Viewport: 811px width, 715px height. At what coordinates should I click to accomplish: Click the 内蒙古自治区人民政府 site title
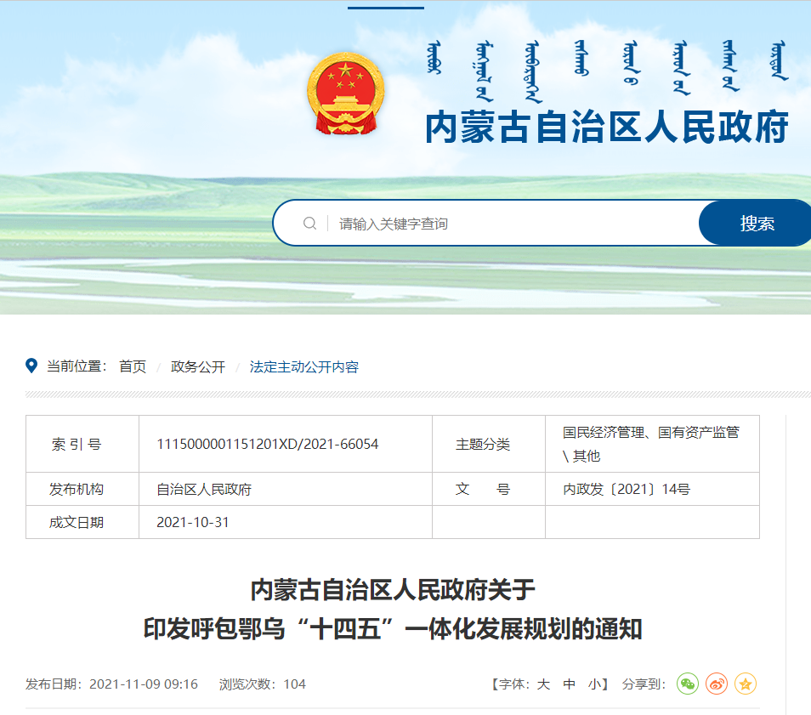607,128
